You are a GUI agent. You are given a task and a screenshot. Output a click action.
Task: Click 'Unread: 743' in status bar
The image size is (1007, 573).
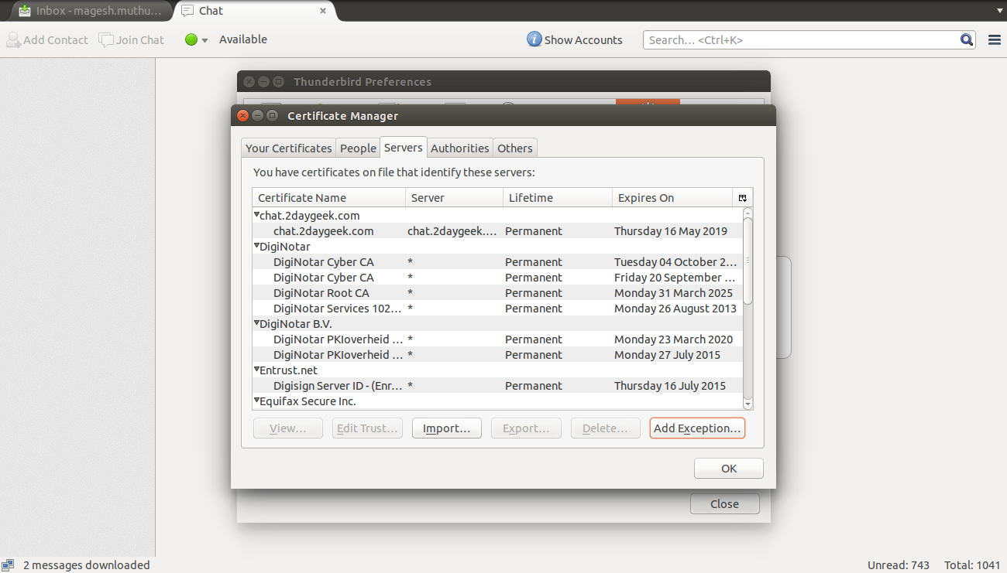click(899, 565)
